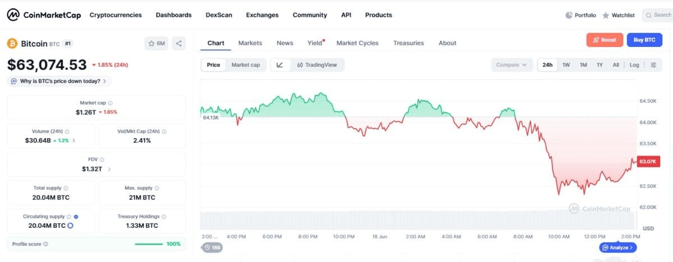Open the Analyze button below chart
Viewport: 673px width, 262px height.
(617, 247)
